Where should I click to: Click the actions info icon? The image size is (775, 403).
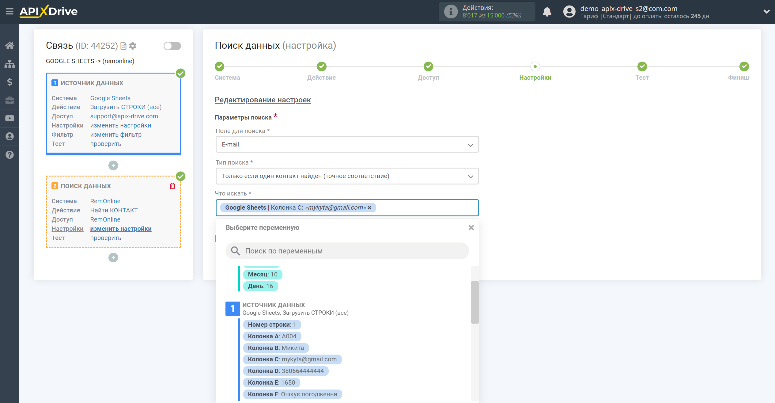451,12
